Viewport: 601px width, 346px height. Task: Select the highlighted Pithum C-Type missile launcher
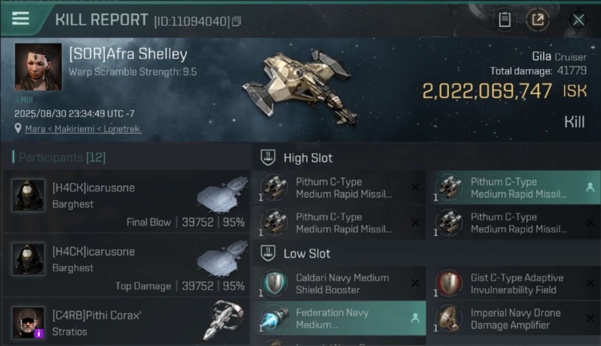tap(514, 188)
